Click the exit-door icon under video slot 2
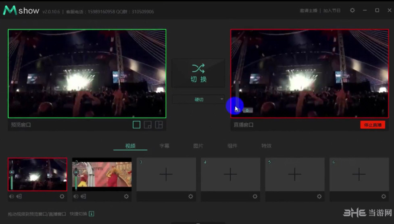This screenshot has height=224, width=394. 83,197
